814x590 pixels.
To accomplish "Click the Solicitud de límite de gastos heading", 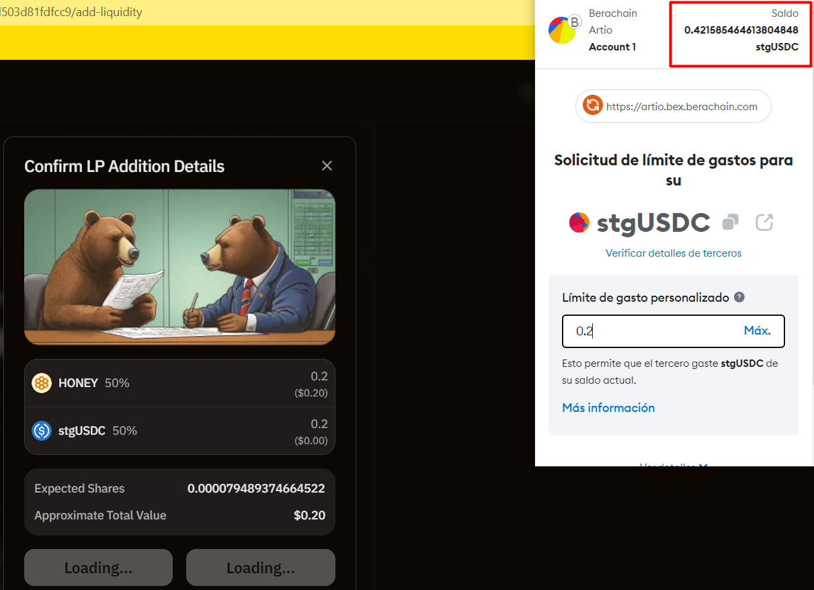I will point(674,170).
